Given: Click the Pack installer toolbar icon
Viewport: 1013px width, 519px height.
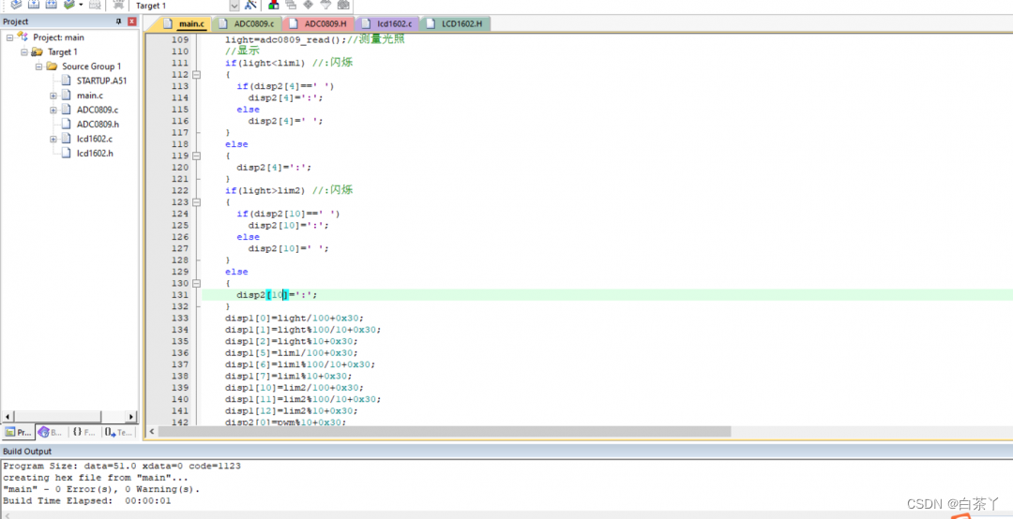Looking at the screenshot, I should 343,5.
